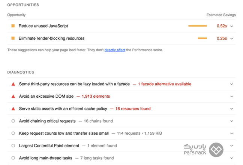Image resolution: width=243 pixels, height=165 pixels.
Task: Expand the Avoid excessive DOM size chevron
Action: tap(232, 97)
